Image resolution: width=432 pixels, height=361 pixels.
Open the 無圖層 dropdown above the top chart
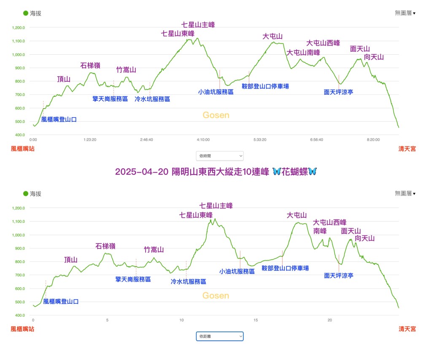(405, 13)
